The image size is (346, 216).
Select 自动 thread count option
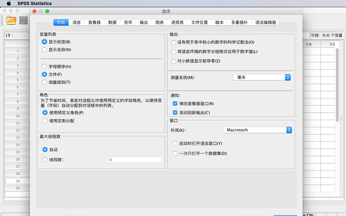pos(45,149)
